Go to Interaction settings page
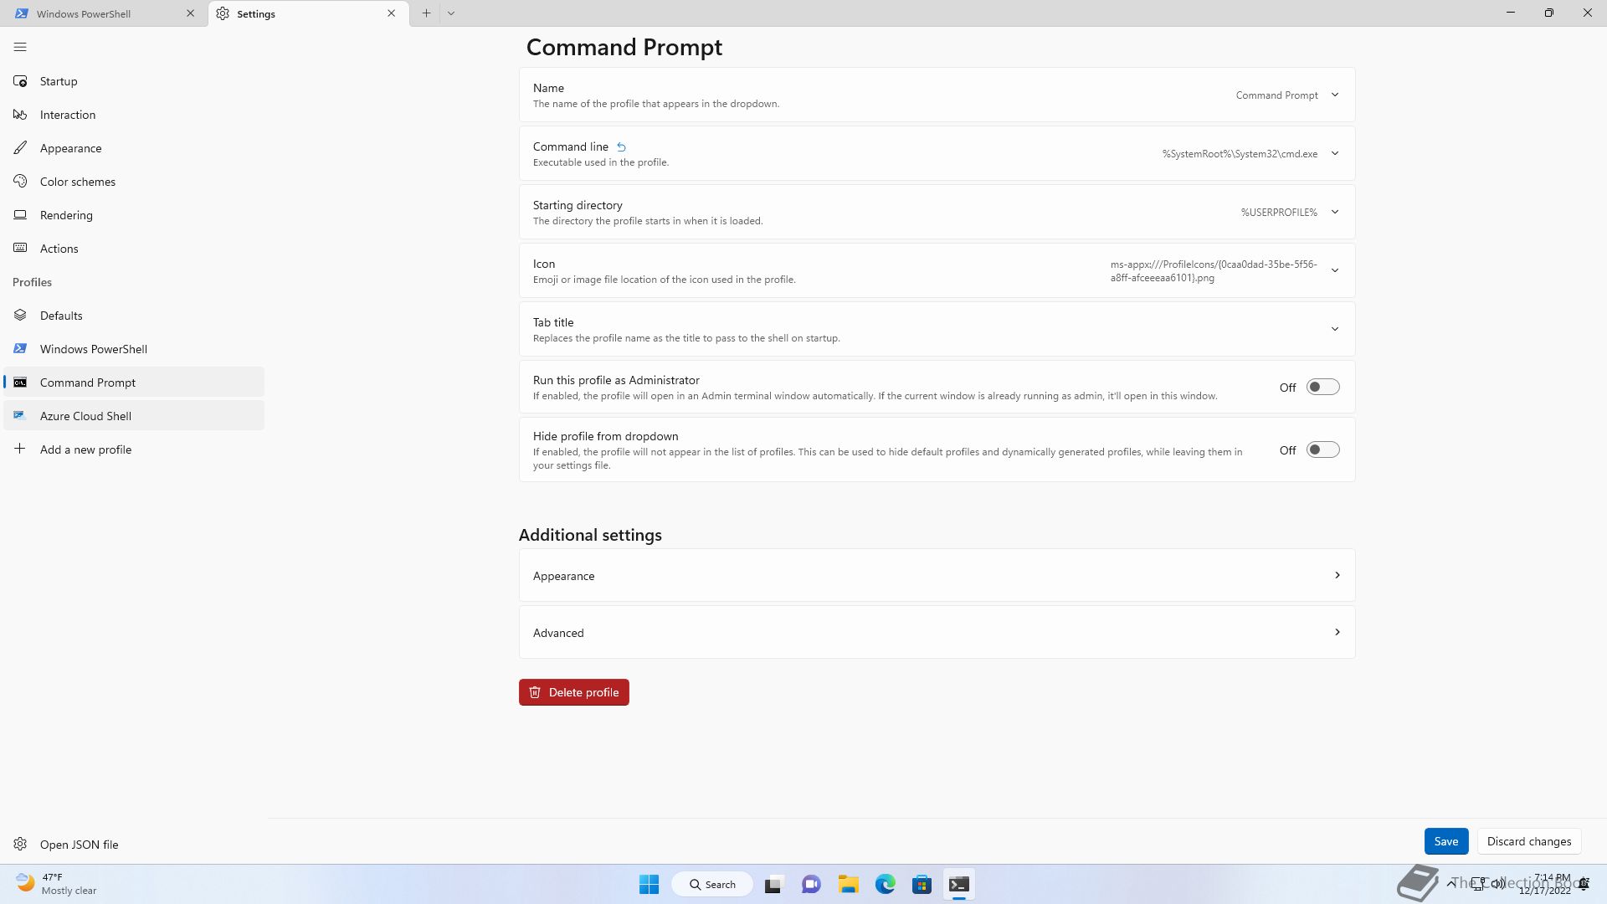The image size is (1607, 904). [134, 115]
